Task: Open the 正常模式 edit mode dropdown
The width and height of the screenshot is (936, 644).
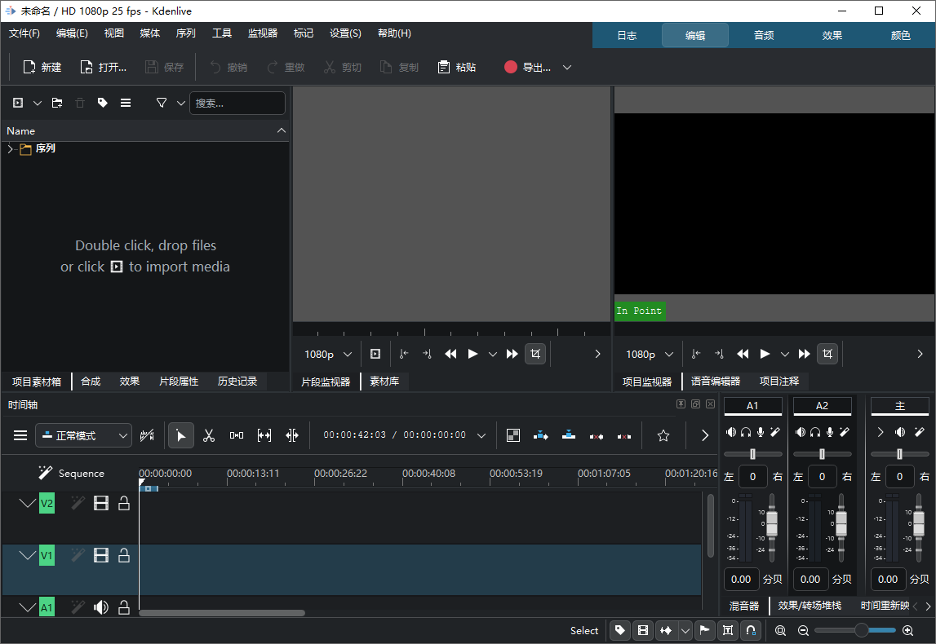Action: 83,435
